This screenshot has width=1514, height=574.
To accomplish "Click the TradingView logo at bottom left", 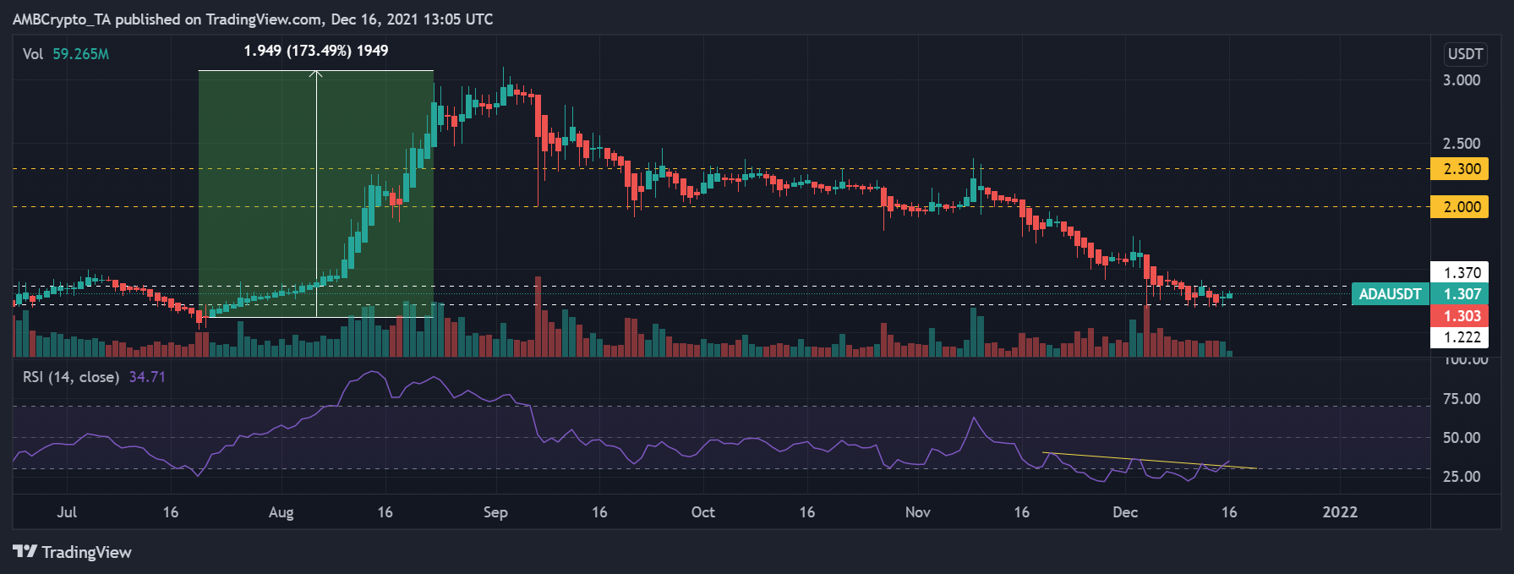I will coord(73,552).
